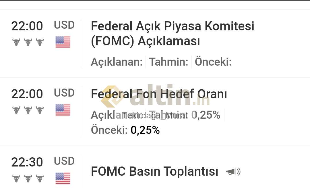Open the Federal Fon Hedef Oranı event

[x=159, y=94]
